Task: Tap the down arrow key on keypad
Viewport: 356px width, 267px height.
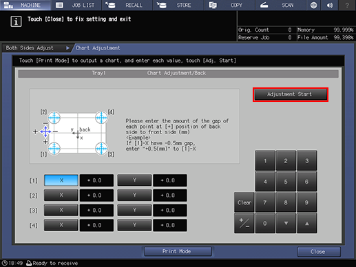Action: pyautogui.click(x=286, y=223)
